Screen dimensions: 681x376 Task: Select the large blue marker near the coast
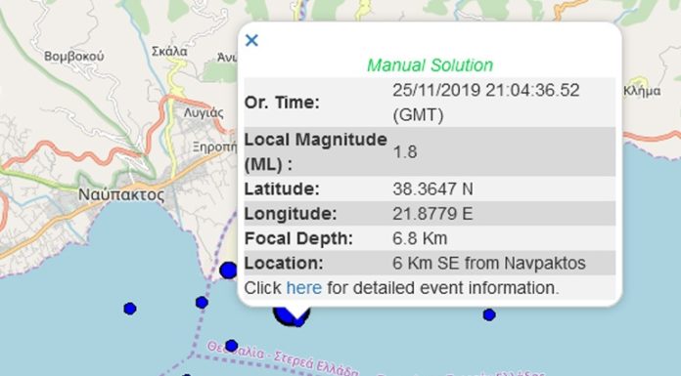point(228,271)
